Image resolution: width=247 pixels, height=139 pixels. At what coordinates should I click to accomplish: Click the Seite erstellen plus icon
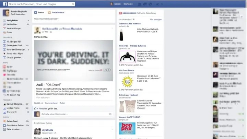tap(4, 129)
